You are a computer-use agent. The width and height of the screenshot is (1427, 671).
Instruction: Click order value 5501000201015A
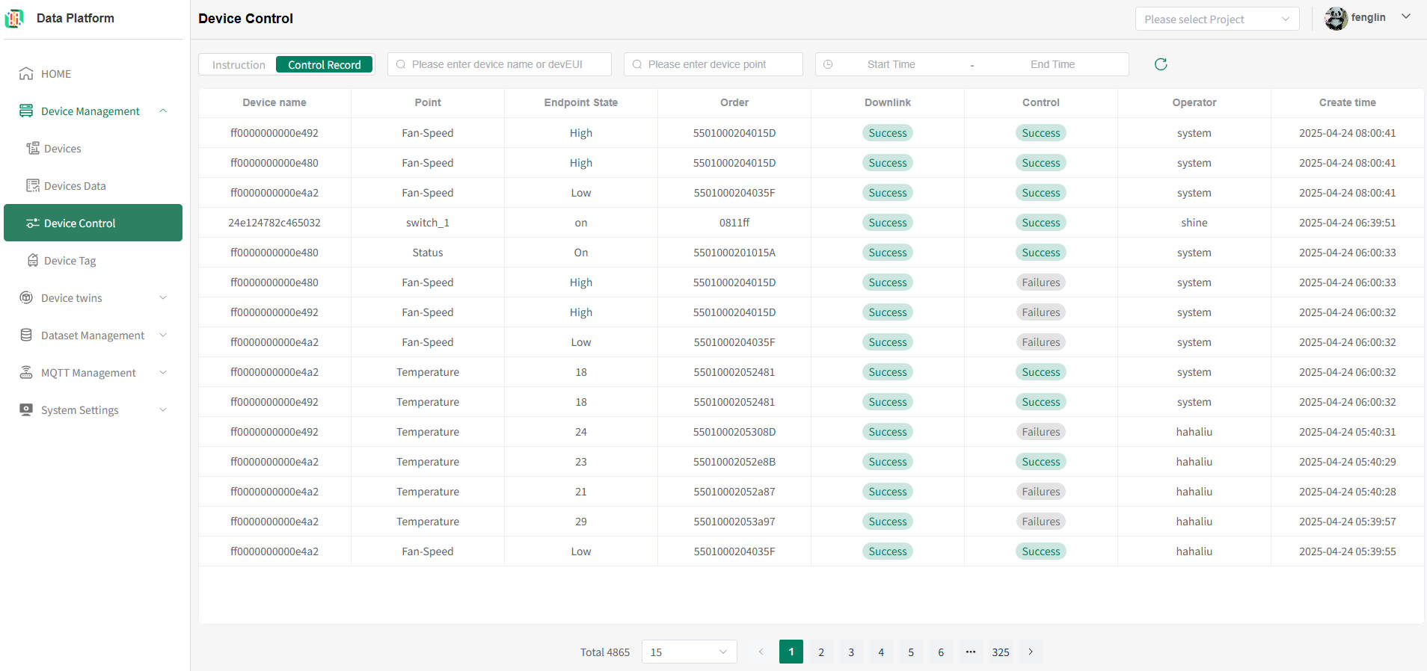click(x=734, y=253)
